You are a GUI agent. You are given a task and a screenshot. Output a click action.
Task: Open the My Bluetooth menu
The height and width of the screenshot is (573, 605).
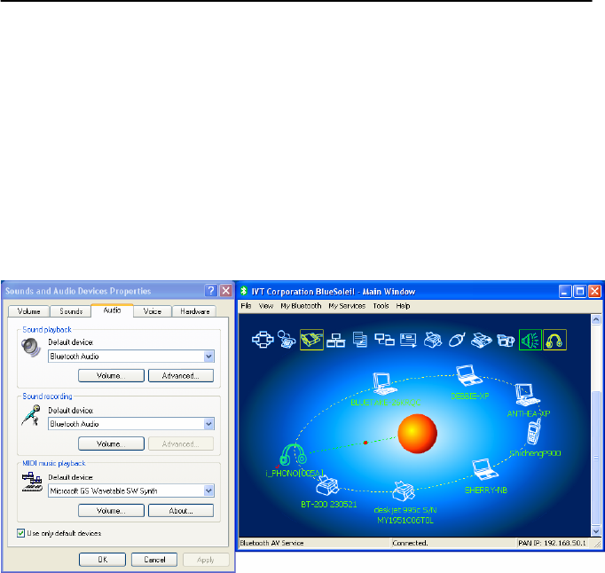click(301, 306)
